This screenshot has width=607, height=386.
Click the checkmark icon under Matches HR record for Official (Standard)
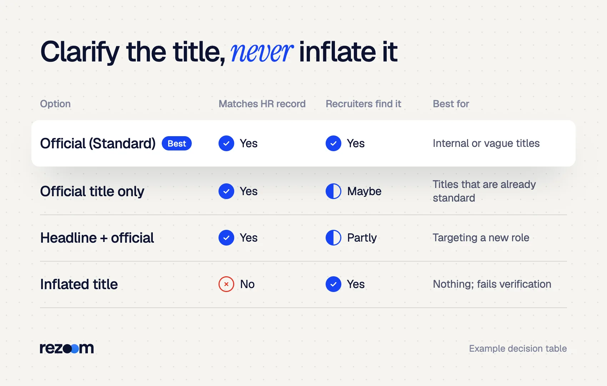point(226,143)
